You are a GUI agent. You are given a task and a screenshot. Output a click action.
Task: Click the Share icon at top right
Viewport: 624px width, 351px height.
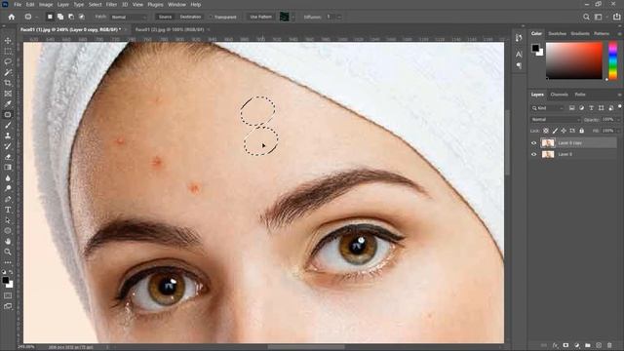pyautogui.click(x=616, y=17)
